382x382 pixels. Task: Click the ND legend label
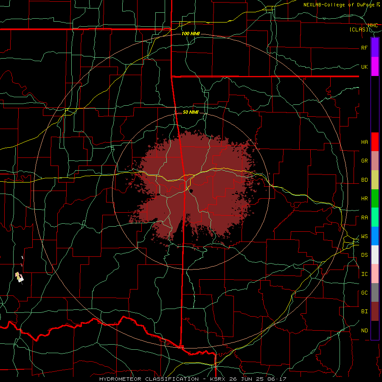[365, 331]
